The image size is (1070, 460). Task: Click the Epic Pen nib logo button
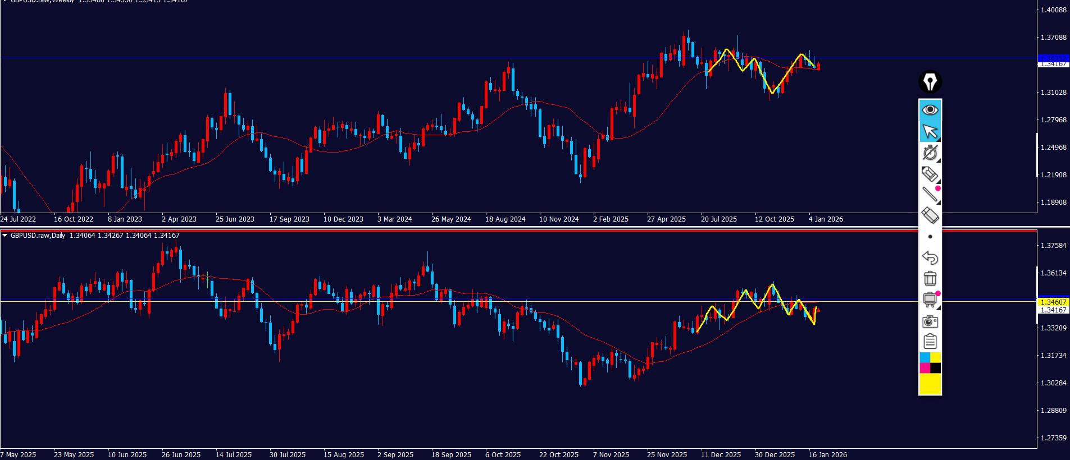tap(930, 82)
